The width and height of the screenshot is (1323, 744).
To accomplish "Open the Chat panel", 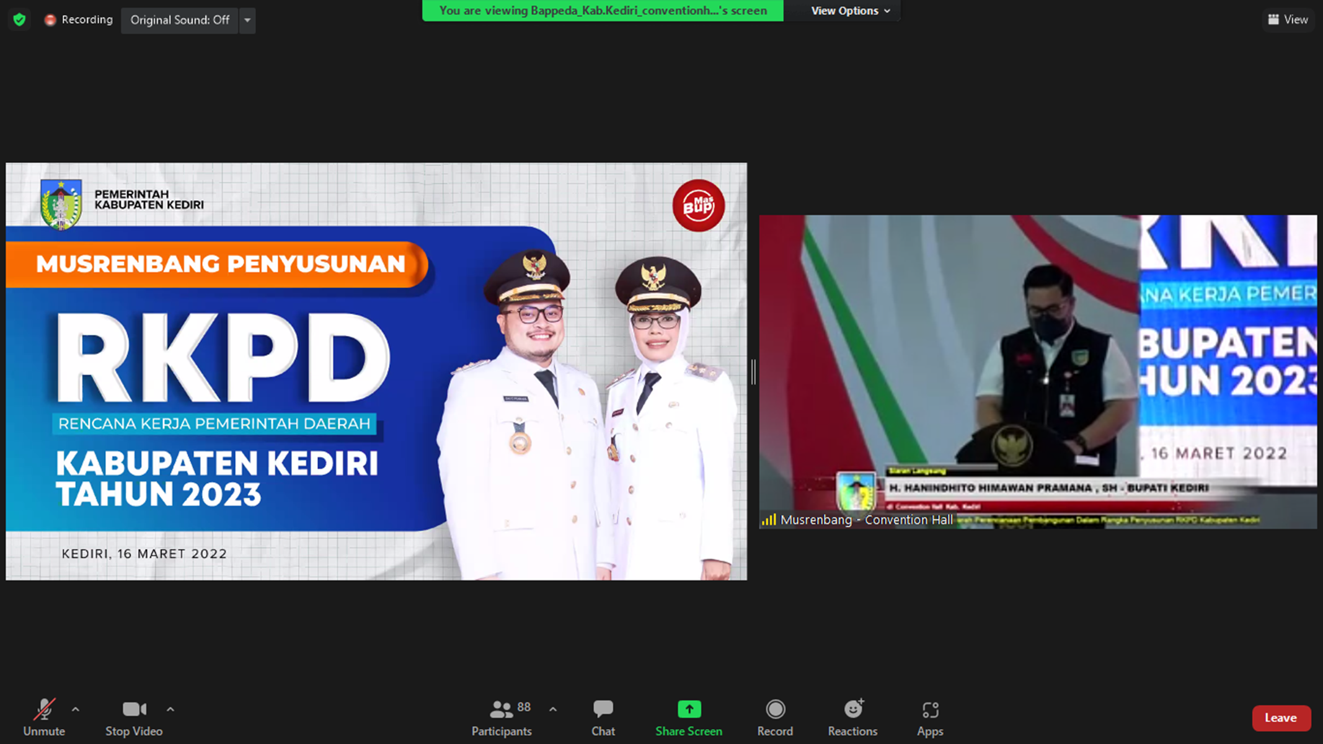I will [603, 718].
